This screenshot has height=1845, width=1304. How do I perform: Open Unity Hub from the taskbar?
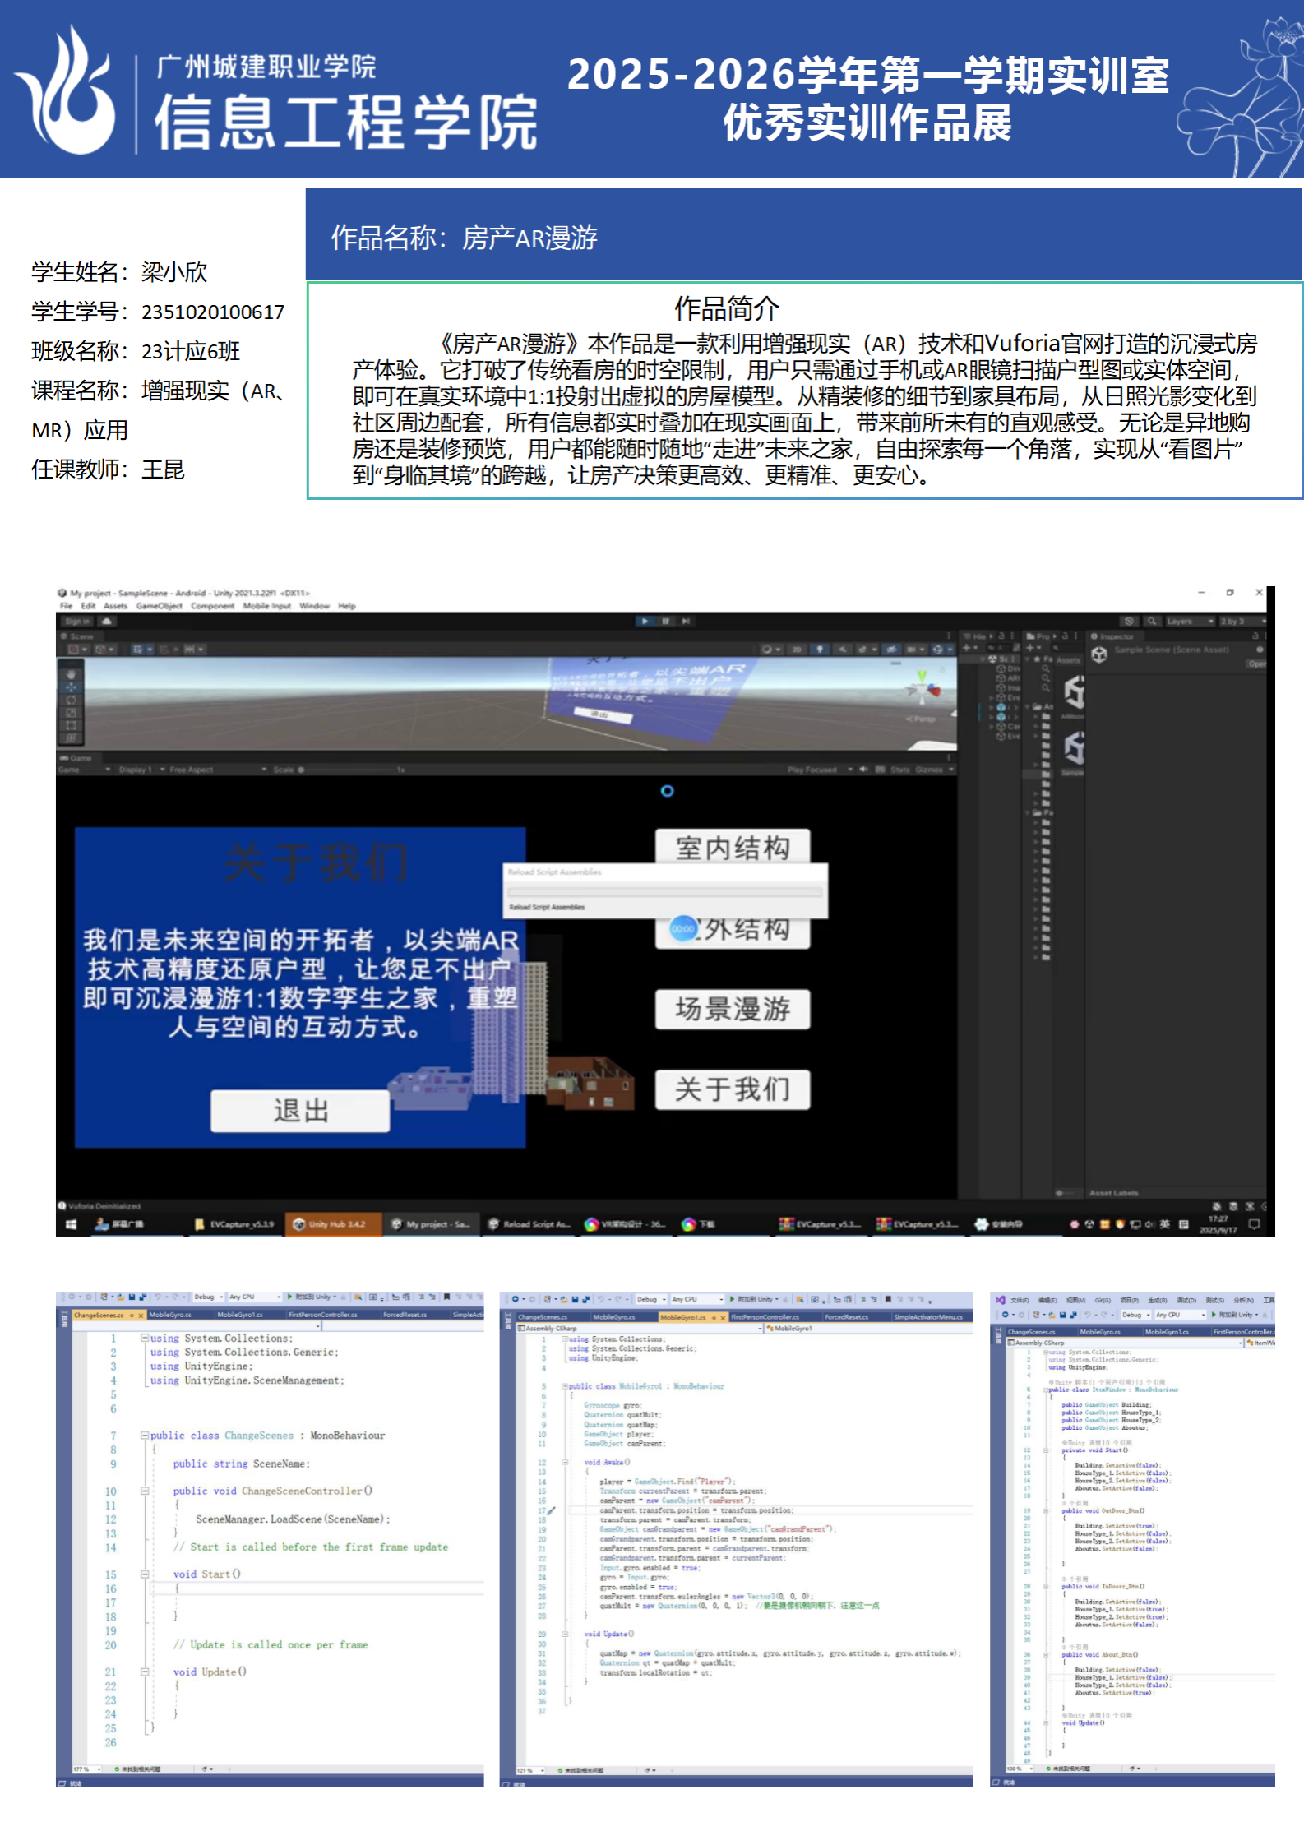click(333, 1223)
